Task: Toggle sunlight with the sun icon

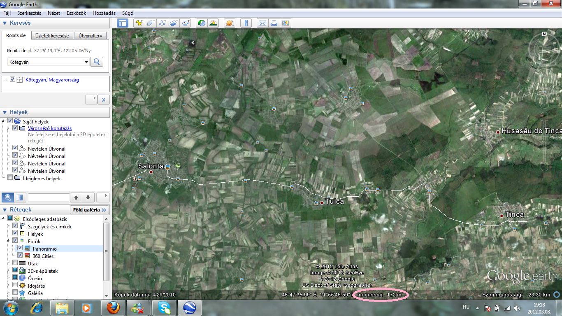Action: point(213,23)
